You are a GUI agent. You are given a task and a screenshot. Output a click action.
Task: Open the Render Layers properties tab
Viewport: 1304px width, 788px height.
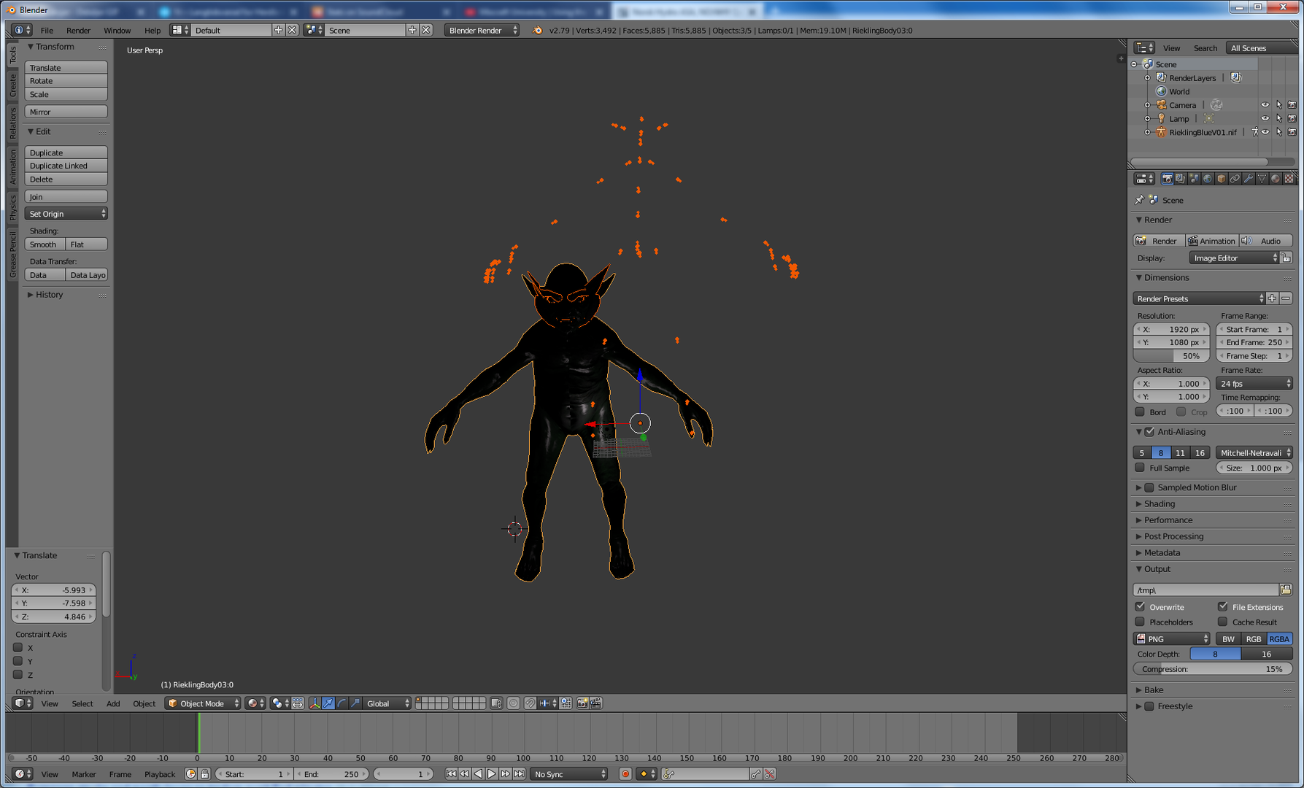coord(1180,179)
